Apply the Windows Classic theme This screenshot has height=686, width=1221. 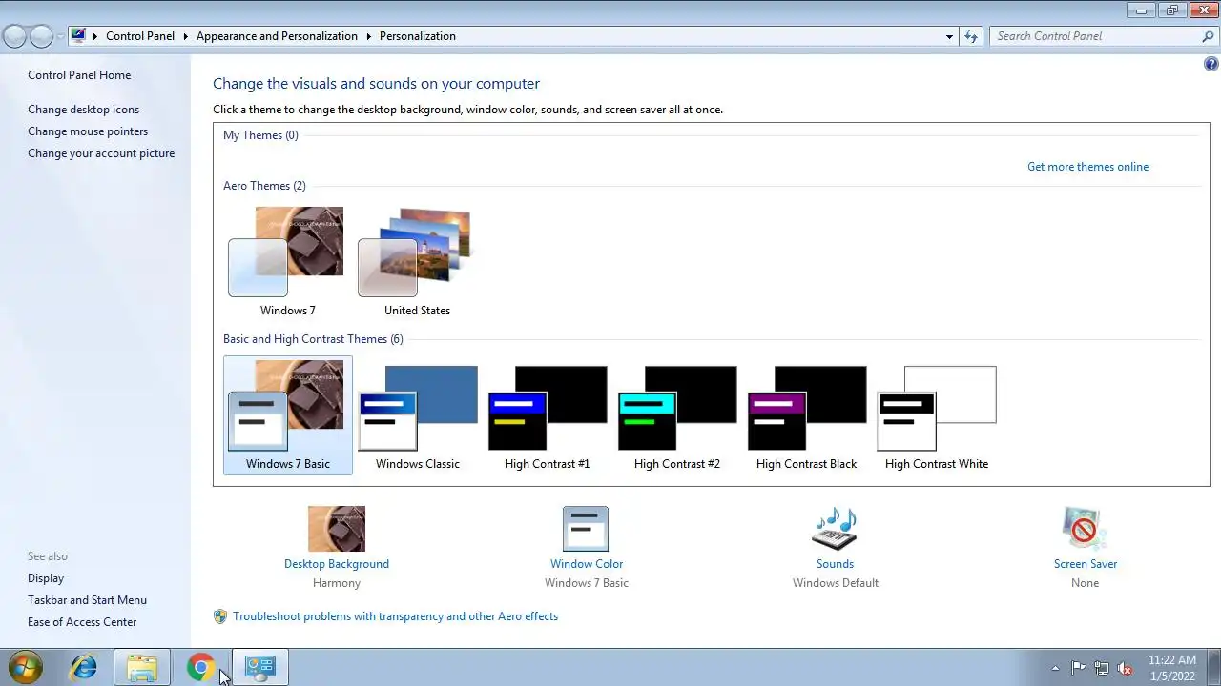click(417, 415)
